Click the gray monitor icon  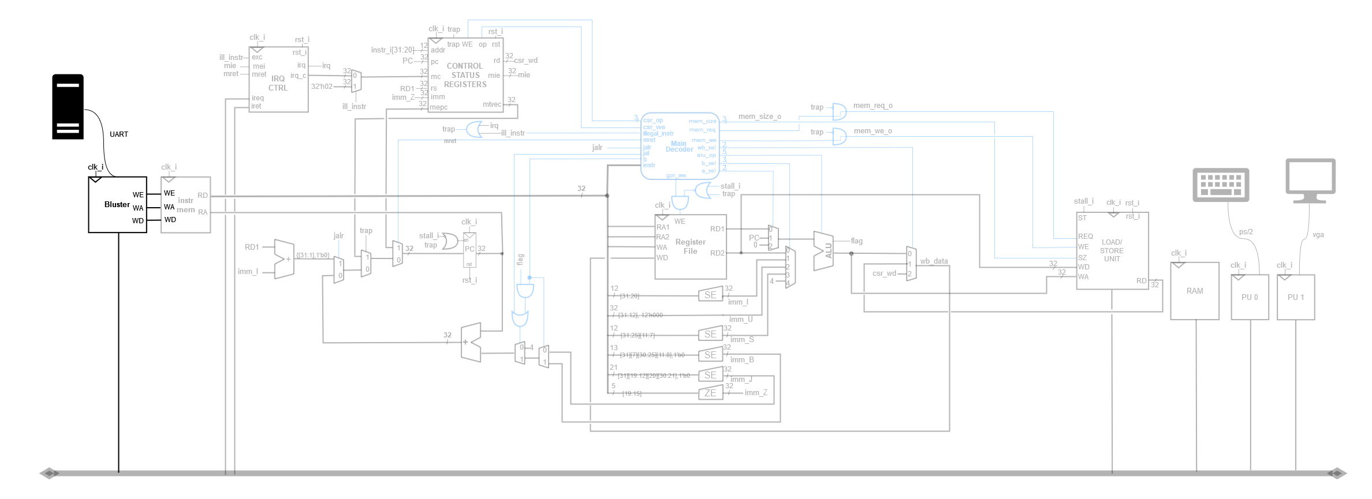(x=1310, y=180)
